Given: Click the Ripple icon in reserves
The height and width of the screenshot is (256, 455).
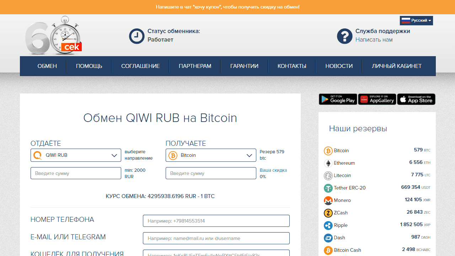Looking at the screenshot, I should (328, 225).
